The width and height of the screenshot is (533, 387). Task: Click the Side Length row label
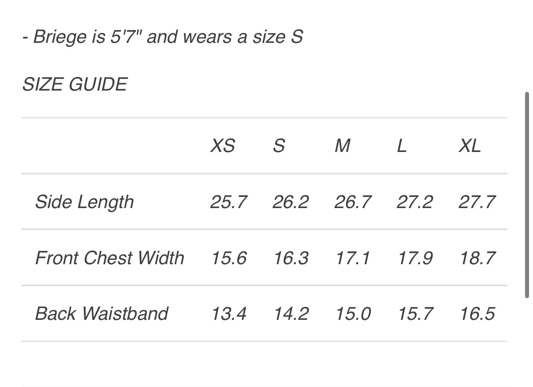(x=84, y=202)
